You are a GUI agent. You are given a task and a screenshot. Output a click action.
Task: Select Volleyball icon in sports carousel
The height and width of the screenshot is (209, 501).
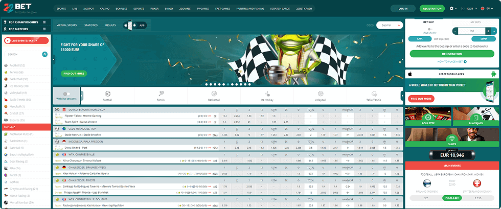pyautogui.click(x=321, y=94)
